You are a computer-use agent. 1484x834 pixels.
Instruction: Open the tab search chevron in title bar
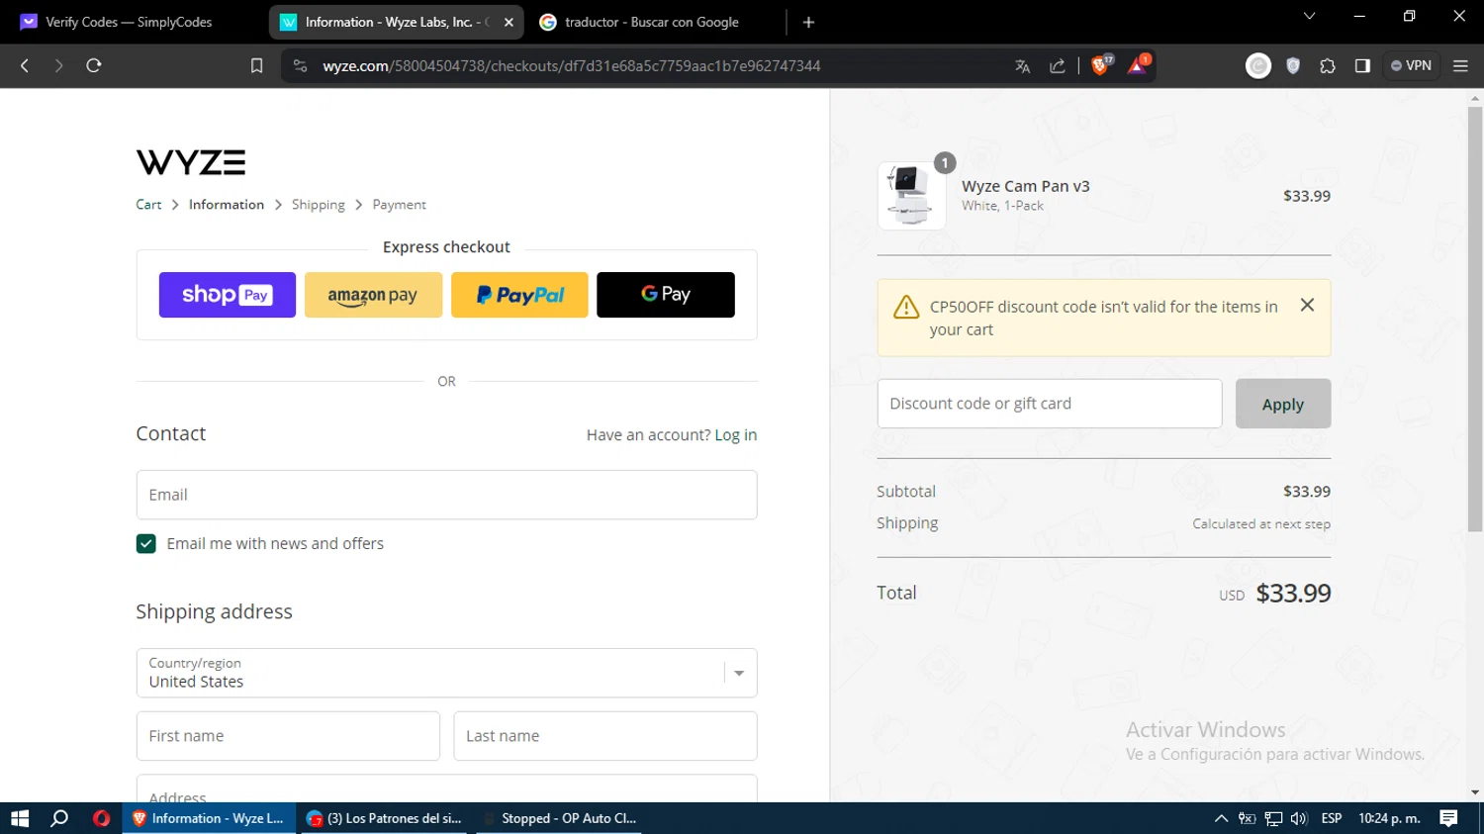[x=1309, y=16]
